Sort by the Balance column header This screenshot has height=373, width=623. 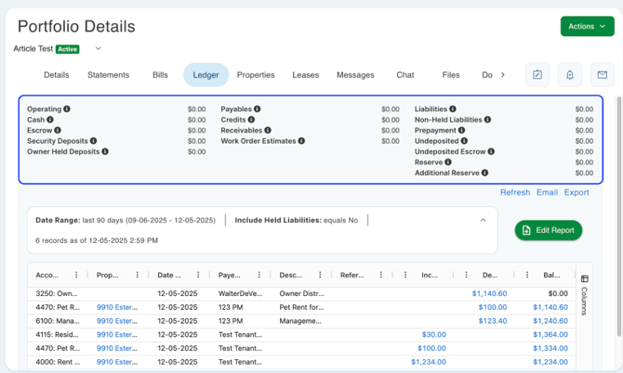(551, 275)
